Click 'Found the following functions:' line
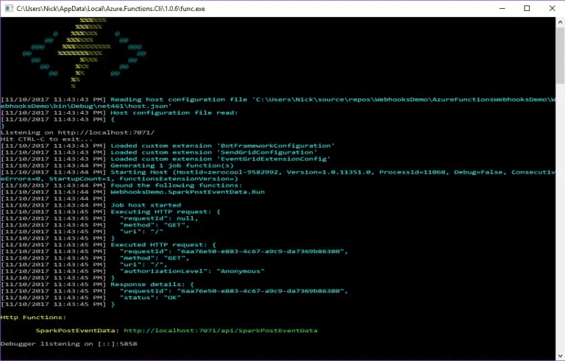Image resolution: width=565 pixels, height=361 pixels. click(x=177, y=185)
